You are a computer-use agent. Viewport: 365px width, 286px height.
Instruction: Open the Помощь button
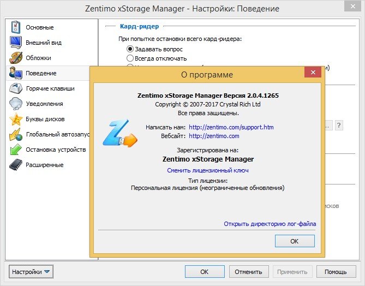[336, 272]
